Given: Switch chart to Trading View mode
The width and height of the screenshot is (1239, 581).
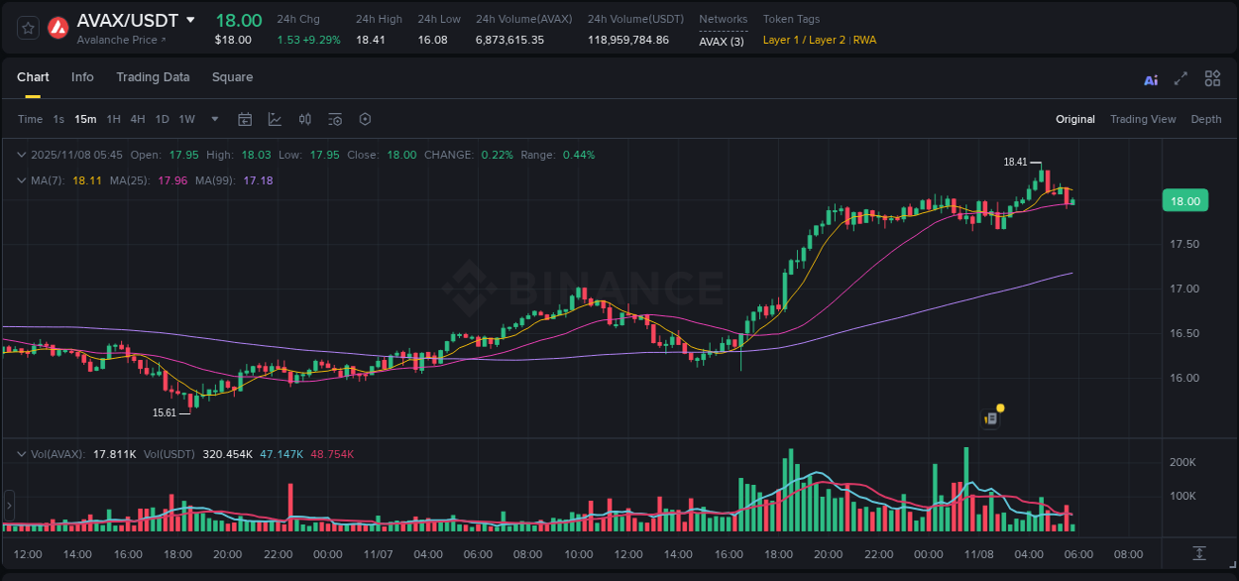Looking at the screenshot, I should point(1143,119).
